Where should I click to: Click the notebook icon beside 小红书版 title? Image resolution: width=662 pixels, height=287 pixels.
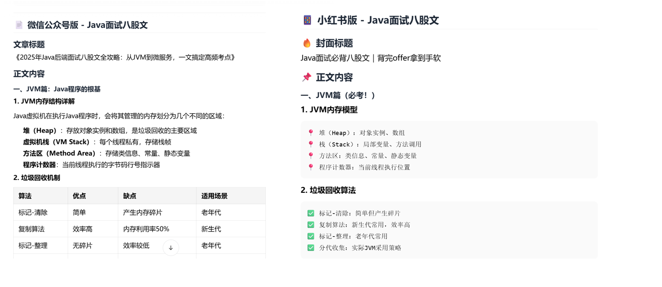[x=308, y=20]
